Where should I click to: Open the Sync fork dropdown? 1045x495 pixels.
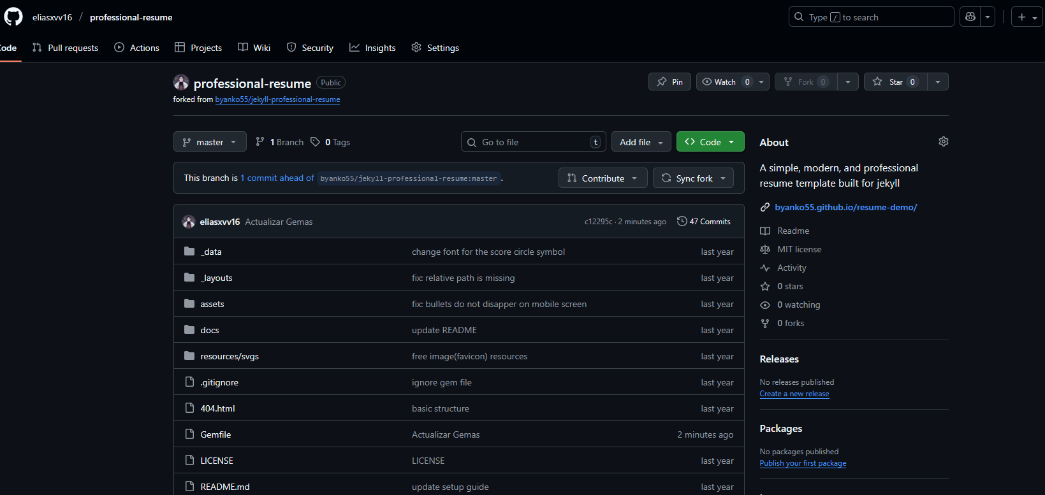pos(693,178)
